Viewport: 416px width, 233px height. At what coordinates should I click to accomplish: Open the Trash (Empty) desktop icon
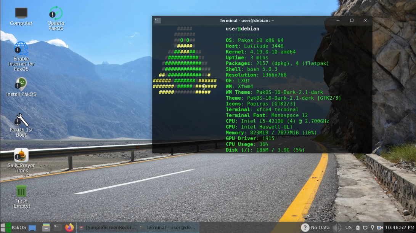21,196
